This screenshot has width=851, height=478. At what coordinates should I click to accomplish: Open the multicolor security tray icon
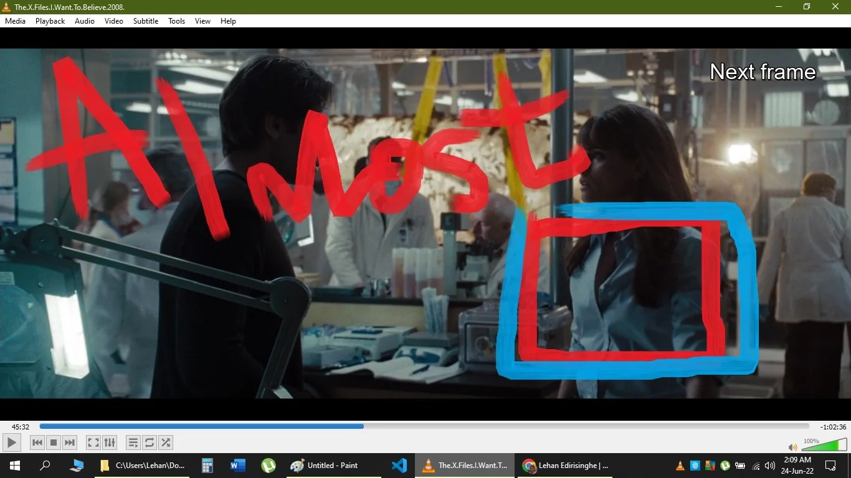pos(710,466)
